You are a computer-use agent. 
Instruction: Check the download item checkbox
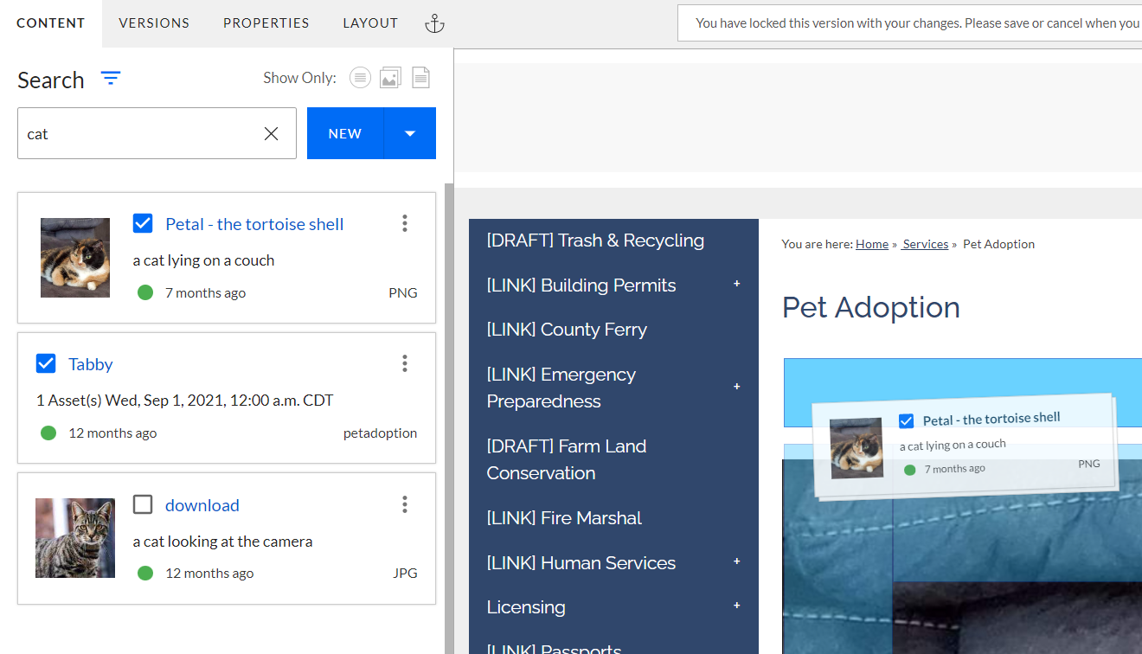click(x=143, y=504)
